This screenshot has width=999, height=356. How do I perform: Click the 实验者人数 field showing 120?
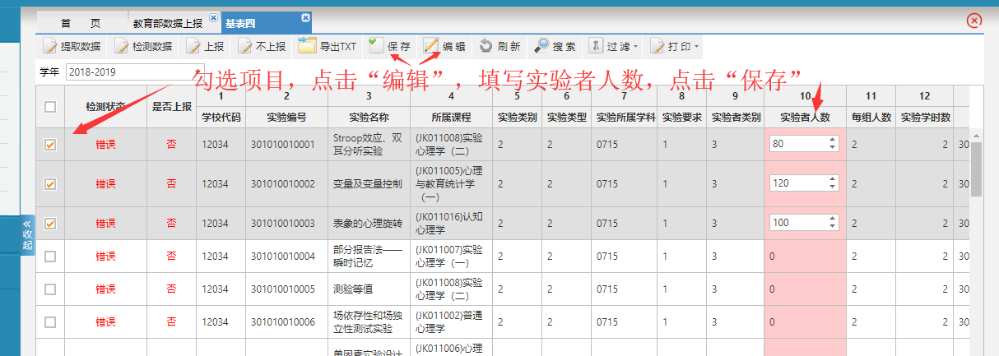click(798, 183)
